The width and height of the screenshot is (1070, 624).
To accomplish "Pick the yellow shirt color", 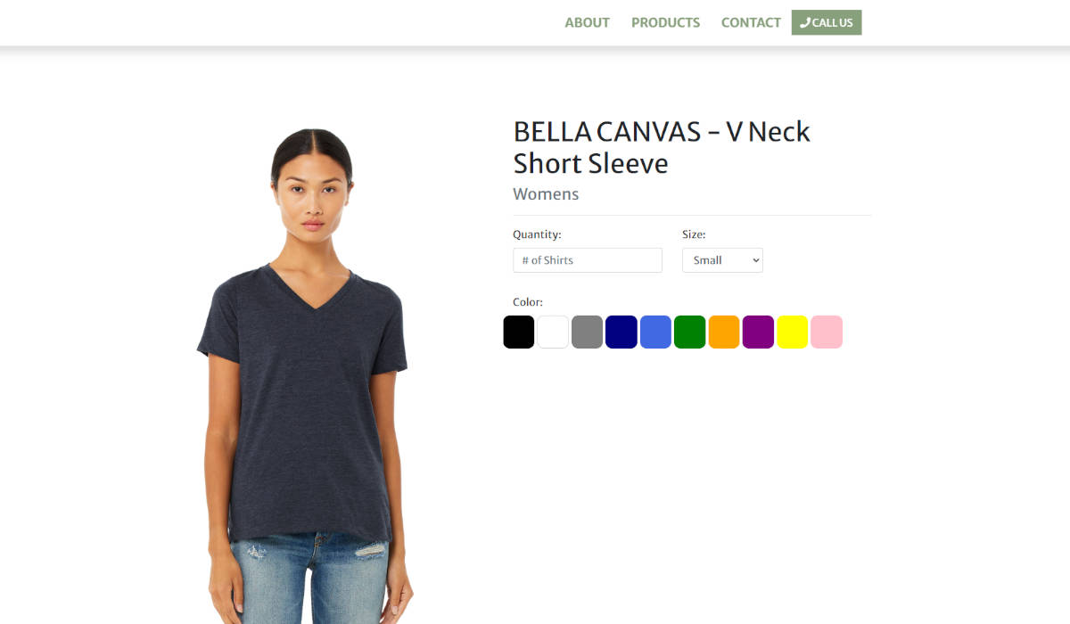I will (792, 332).
